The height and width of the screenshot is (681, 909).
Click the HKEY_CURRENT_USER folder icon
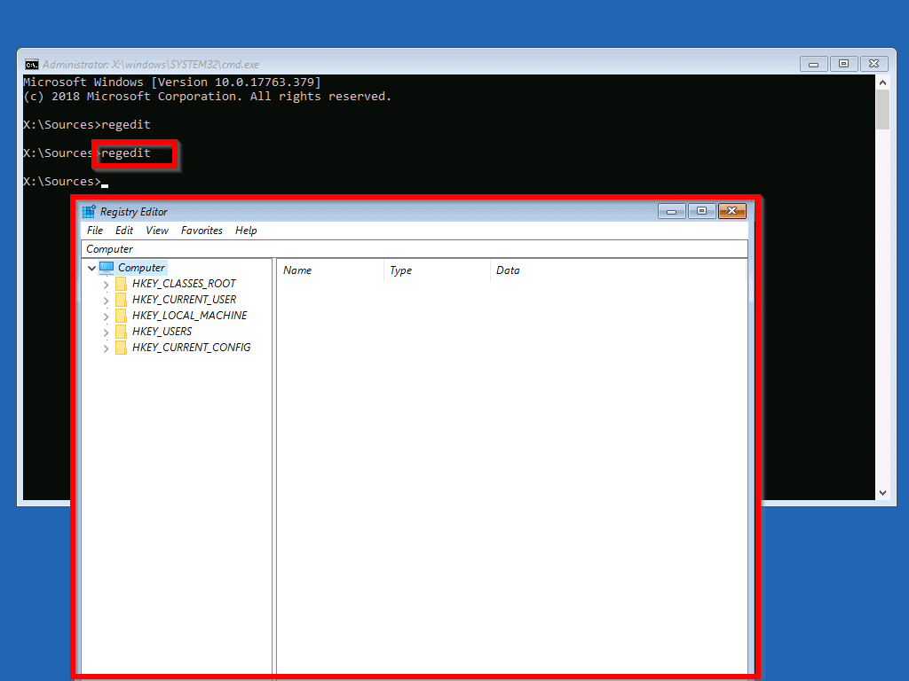pyautogui.click(x=121, y=299)
